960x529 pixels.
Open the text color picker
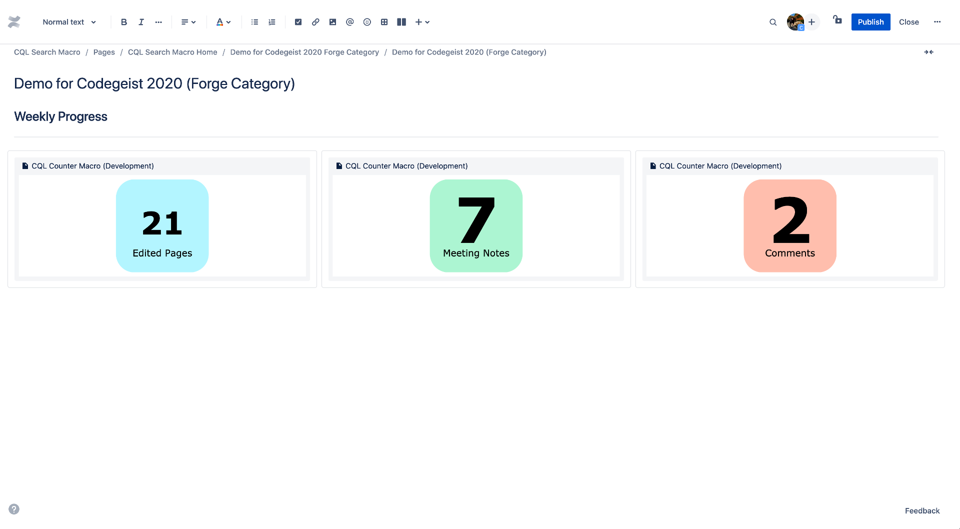coord(223,22)
